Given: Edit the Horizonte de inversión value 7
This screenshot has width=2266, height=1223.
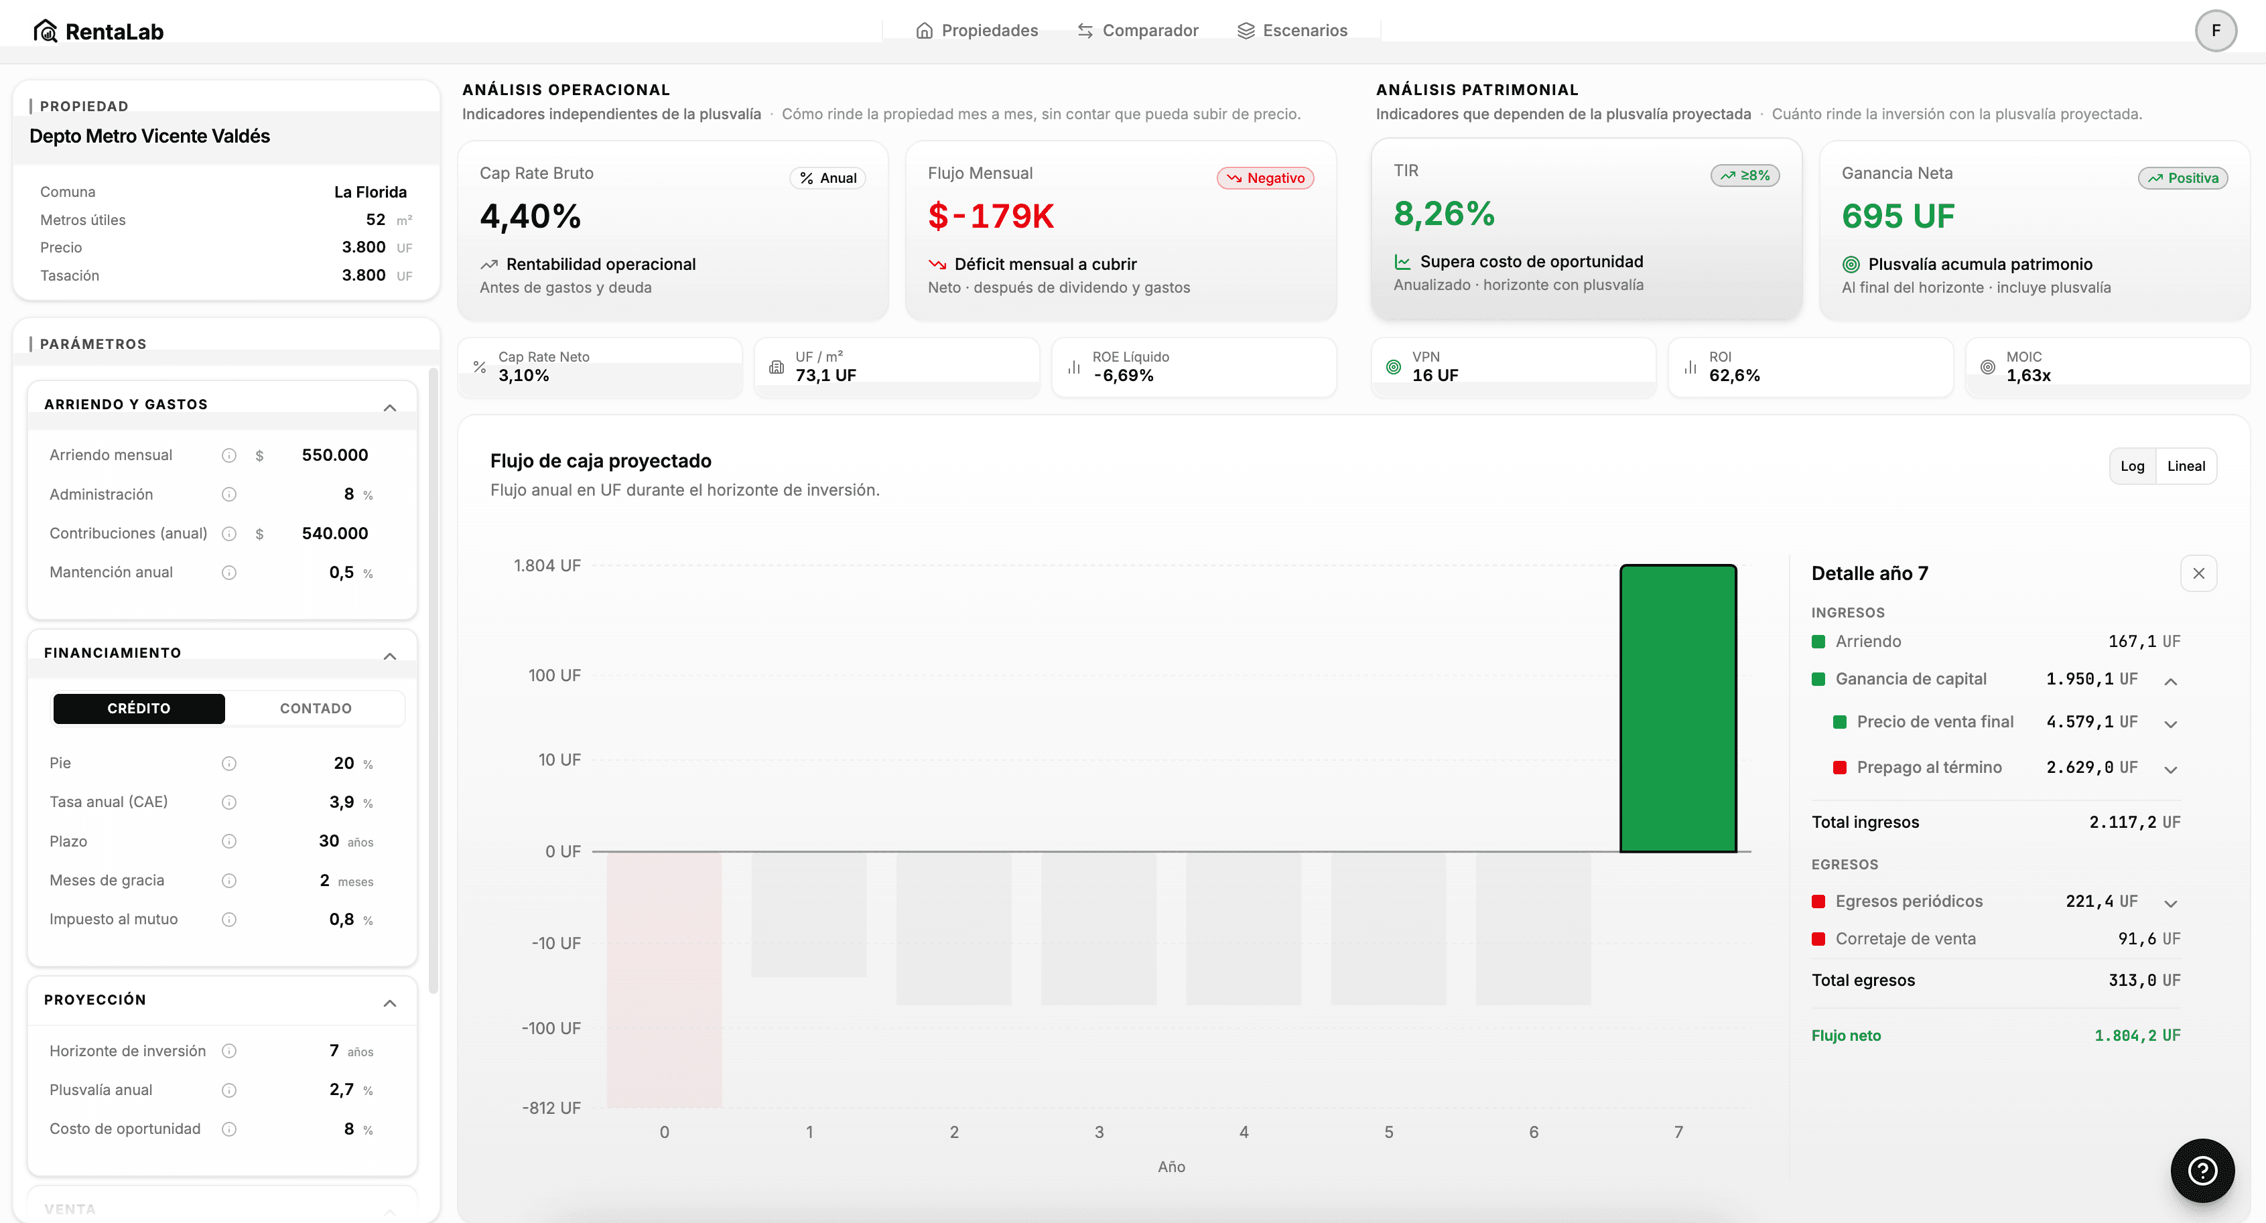Looking at the screenshot, I should (x=334, y=1051).
